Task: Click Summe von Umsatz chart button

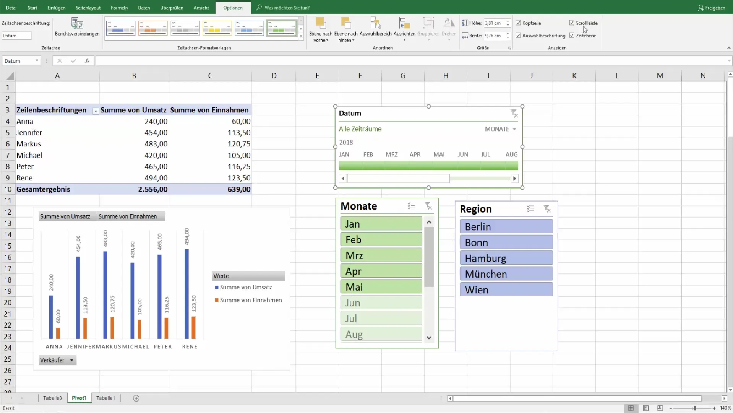Action: [x=68, y=216]
